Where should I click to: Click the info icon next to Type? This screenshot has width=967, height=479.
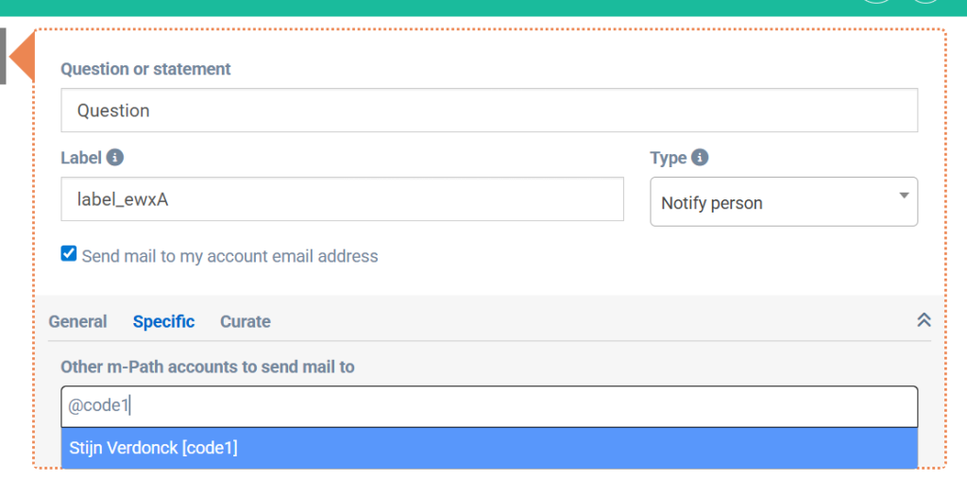(700, 158)
